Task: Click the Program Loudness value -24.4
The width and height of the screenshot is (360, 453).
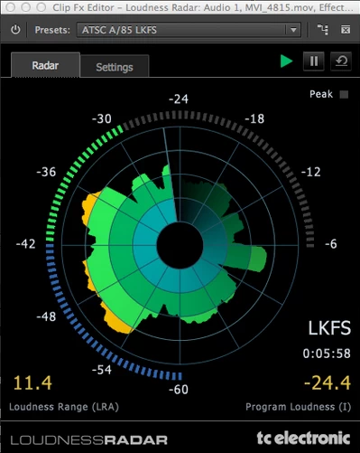Action: point(328,382)
